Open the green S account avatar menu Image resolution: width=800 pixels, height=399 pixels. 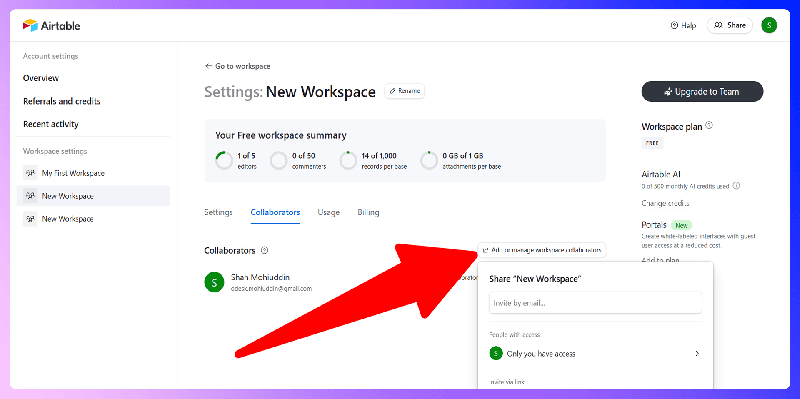(769, 25)
